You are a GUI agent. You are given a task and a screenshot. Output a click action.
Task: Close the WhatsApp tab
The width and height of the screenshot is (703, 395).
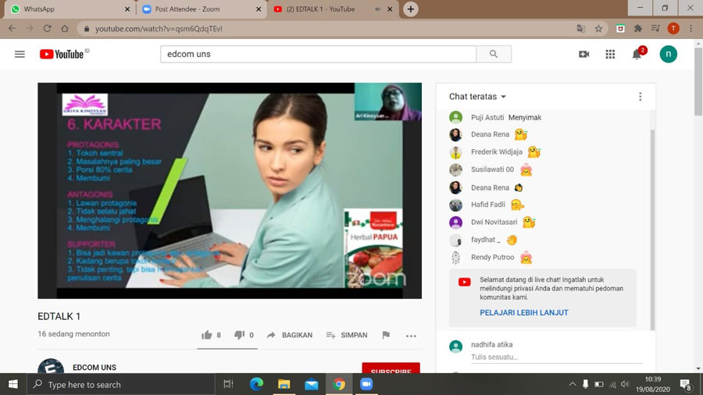pos(127,9)
